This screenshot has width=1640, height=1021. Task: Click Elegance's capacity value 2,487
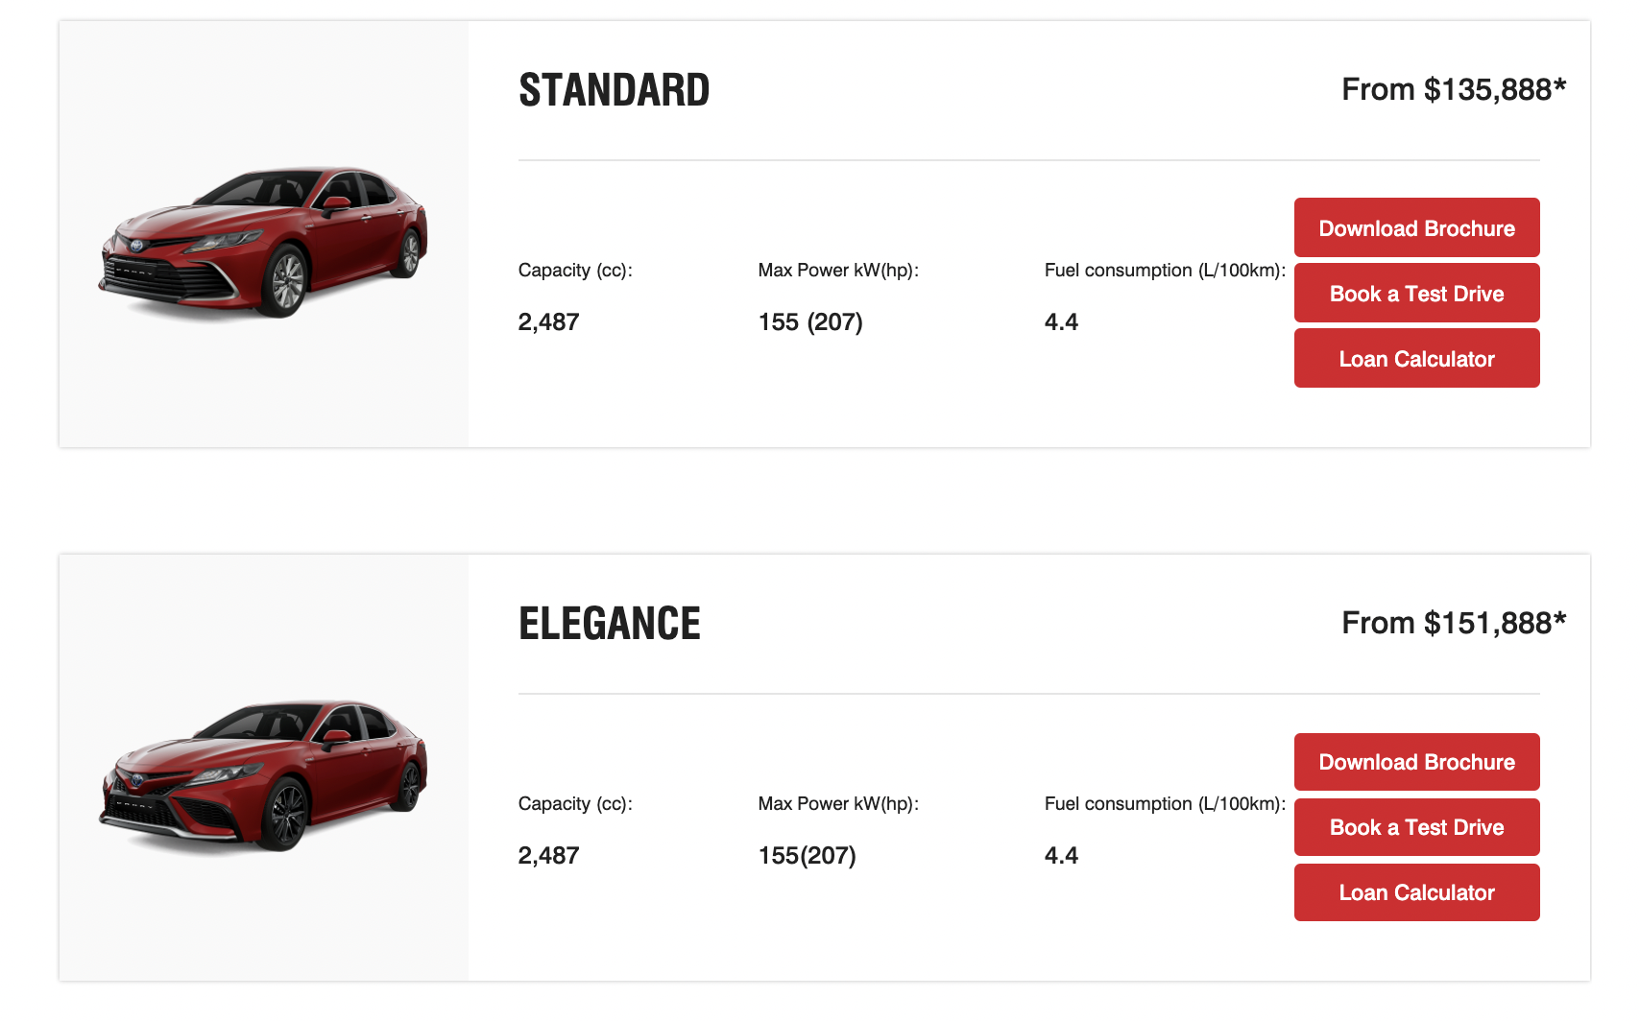[548, 856]
